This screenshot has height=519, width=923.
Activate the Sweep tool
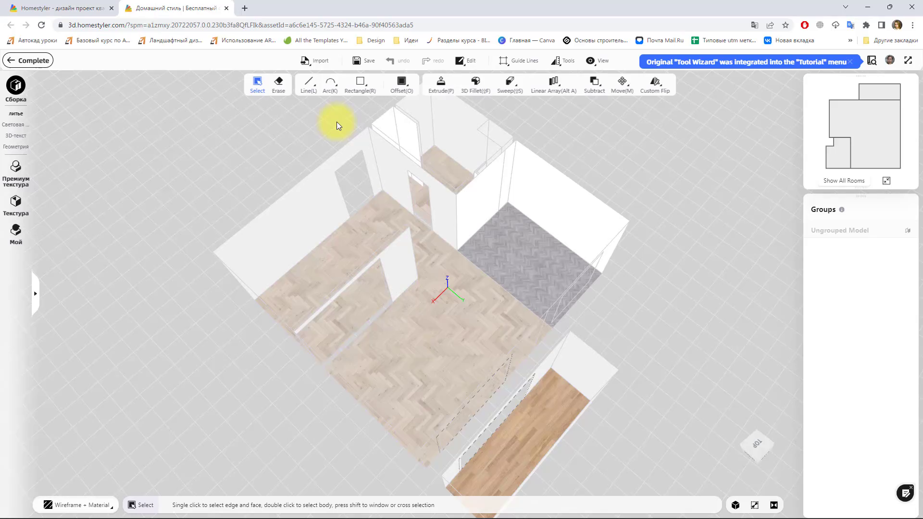click(x=510, y=84)
